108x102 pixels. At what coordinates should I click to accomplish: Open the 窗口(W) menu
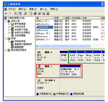click(x=43, y=9)
